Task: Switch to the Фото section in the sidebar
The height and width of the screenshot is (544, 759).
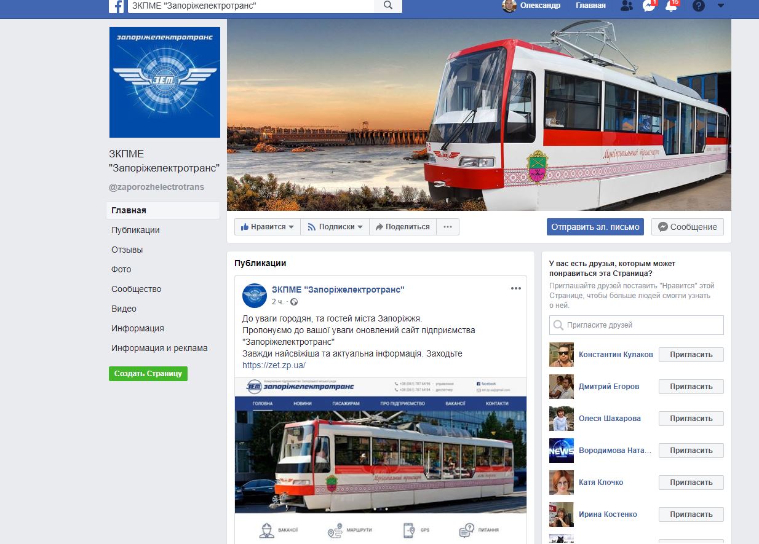Action: pyautogui.click(x=121, y=269)
